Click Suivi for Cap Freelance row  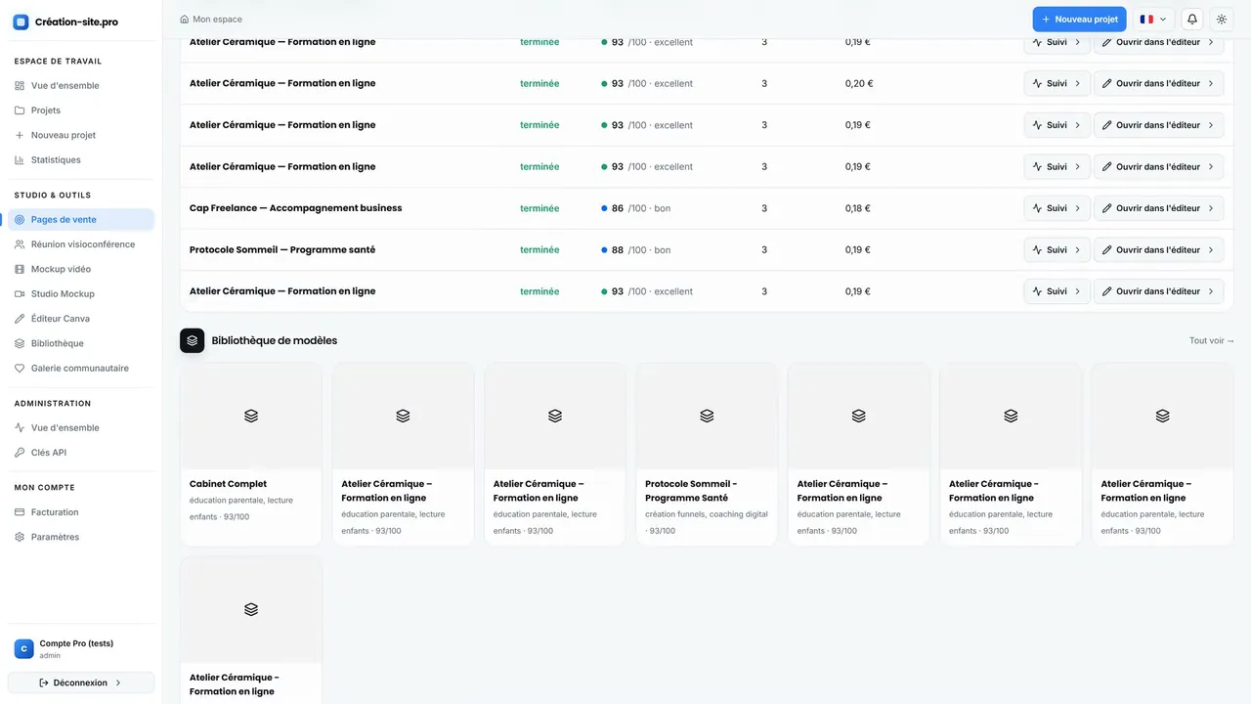1057,208
